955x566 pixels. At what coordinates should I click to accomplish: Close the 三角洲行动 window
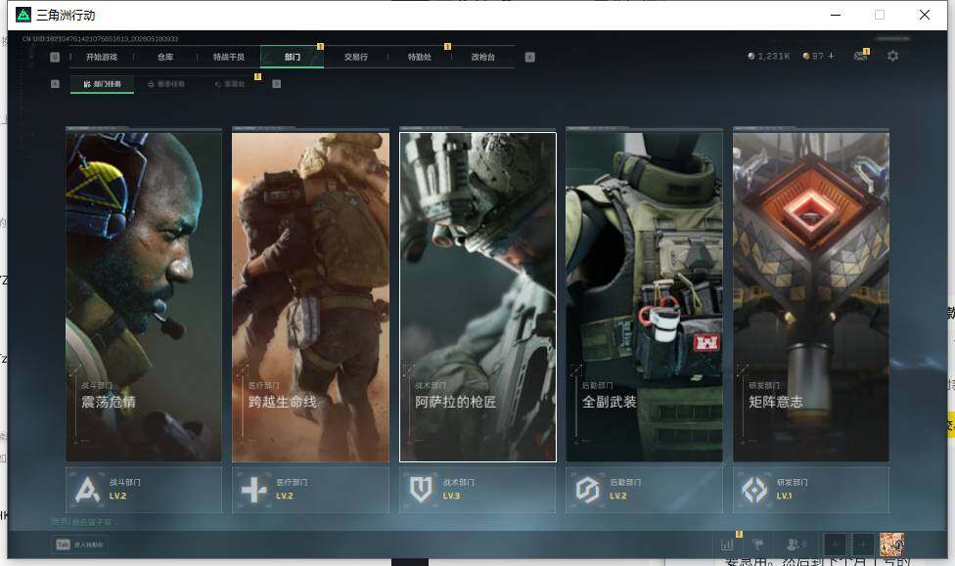tap(925, 15)
